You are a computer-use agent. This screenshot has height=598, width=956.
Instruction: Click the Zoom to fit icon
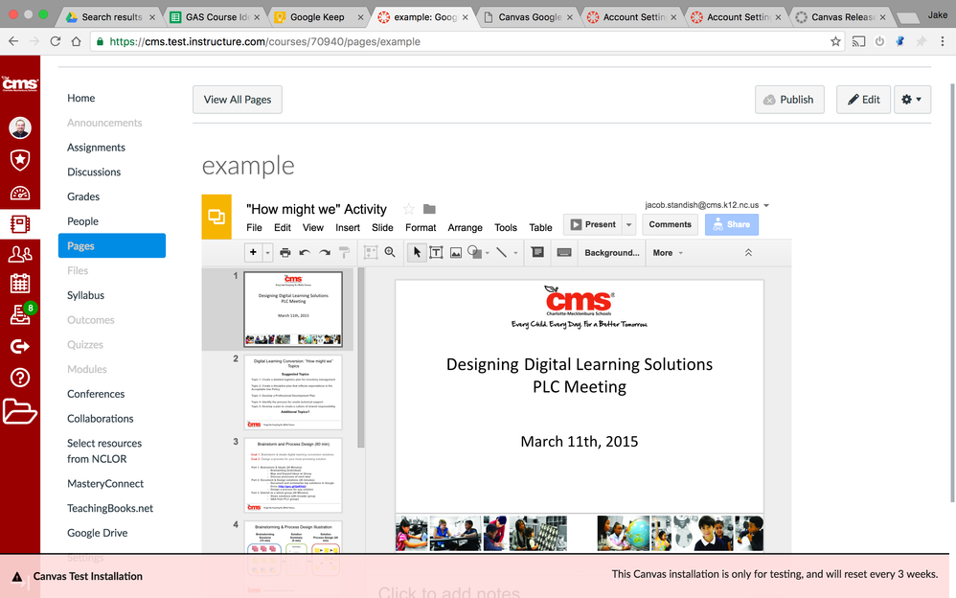[x=370, y=253]
